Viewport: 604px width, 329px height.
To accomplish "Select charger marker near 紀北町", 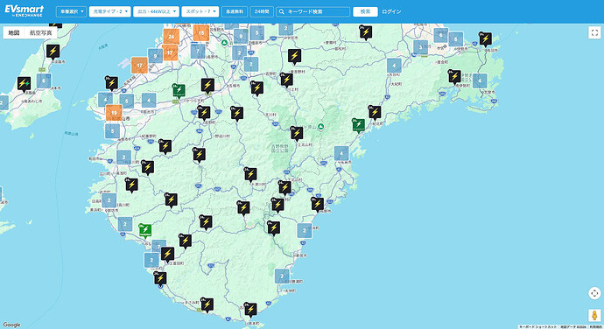I will click(375, 113).
